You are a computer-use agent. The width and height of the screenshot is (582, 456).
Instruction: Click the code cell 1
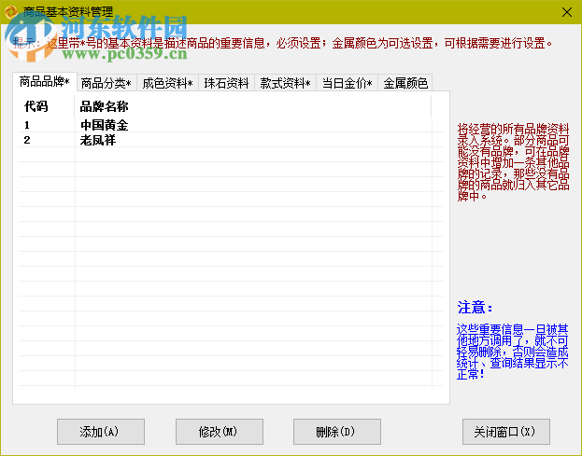point(47,125)
